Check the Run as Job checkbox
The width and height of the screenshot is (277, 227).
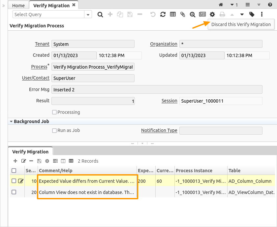[x=54, y=130]
